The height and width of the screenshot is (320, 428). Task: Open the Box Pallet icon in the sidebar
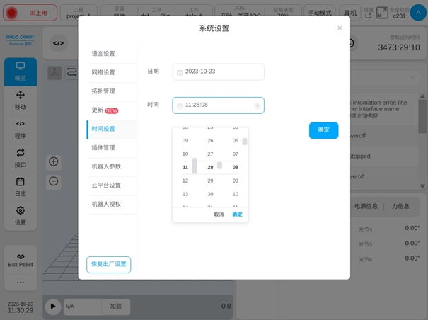click(21, 259)
